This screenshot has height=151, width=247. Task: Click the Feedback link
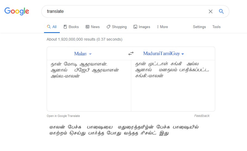coord(202,116)
